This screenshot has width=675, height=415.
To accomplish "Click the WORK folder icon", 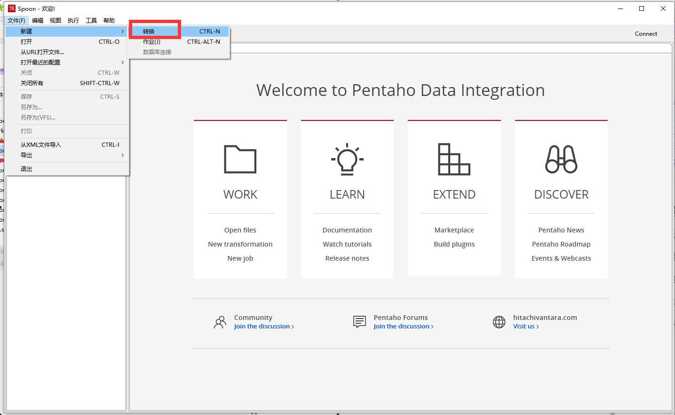I will [240, 160].
